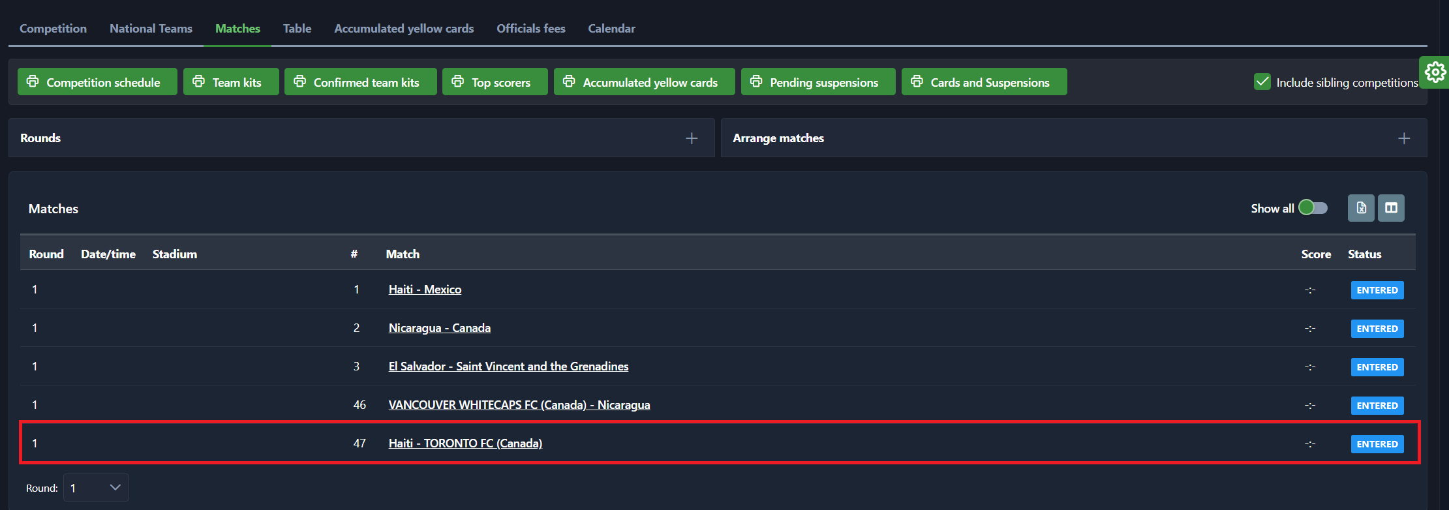Toggle the Show all switch
Screen dimensions: 1449x510
click(1313, 208)
